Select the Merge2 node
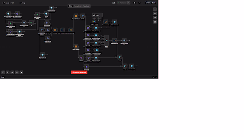 click(x=125, y=66)
